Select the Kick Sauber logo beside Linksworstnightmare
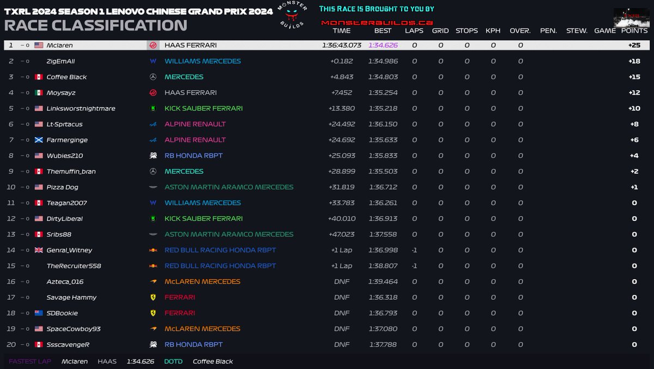Image resolution: width=654 pixels, height=369 pixels. pos(153,109)
